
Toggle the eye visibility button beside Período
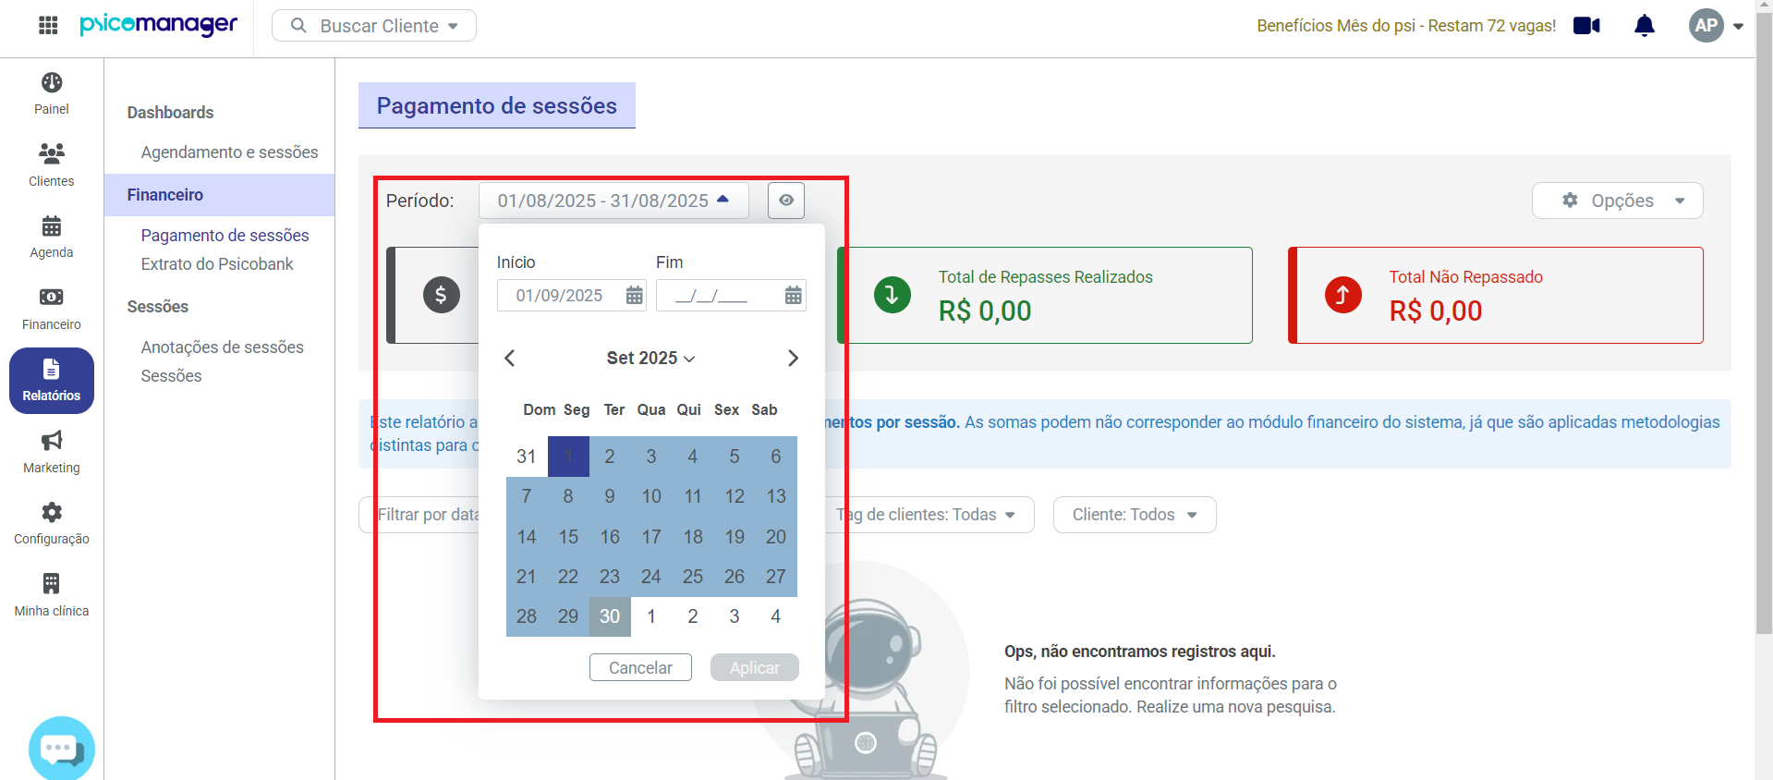point(786,201)
